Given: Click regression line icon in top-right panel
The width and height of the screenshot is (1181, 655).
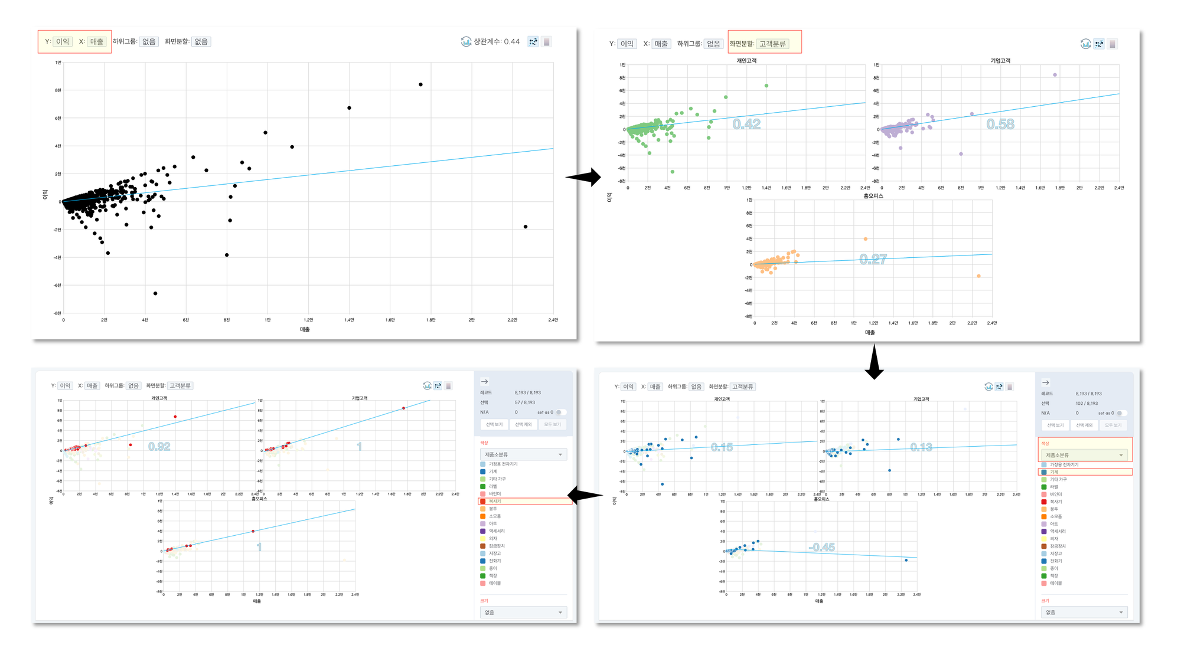Looking at the screenshot, I should pos(1085,44).
